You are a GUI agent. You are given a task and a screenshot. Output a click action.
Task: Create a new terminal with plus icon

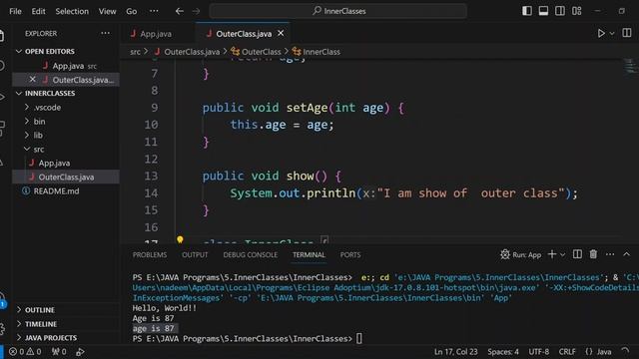click(x=552, y=254)
